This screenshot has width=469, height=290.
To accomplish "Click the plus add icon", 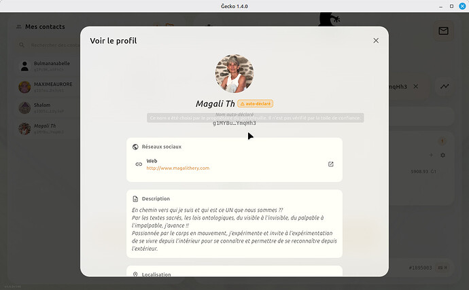I will pos(431,155).
